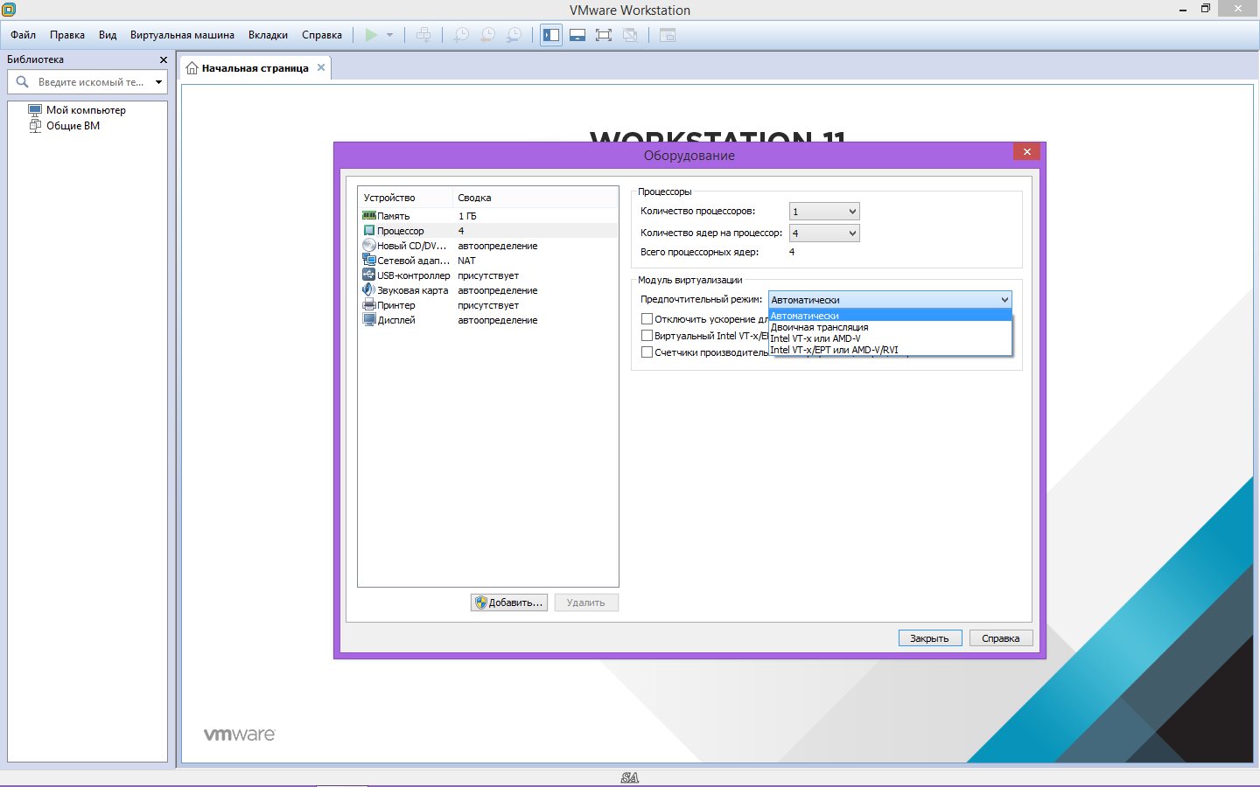Viewport: 1260px width, 787px height.
Task: Click the Удалить button
Action: (x=586, y=602)
